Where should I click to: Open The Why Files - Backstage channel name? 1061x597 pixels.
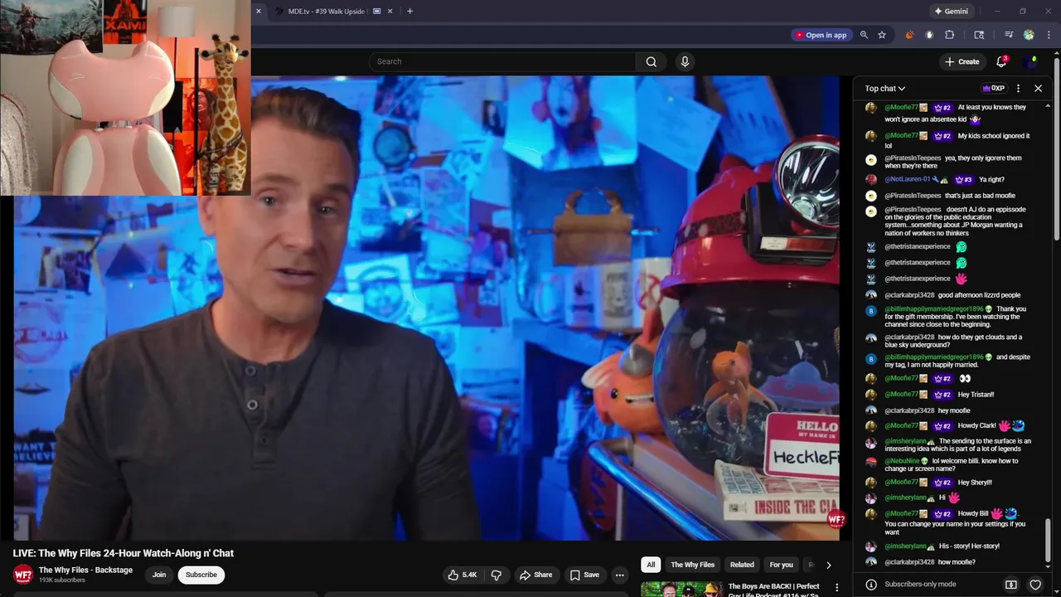[x=85, y=570]
